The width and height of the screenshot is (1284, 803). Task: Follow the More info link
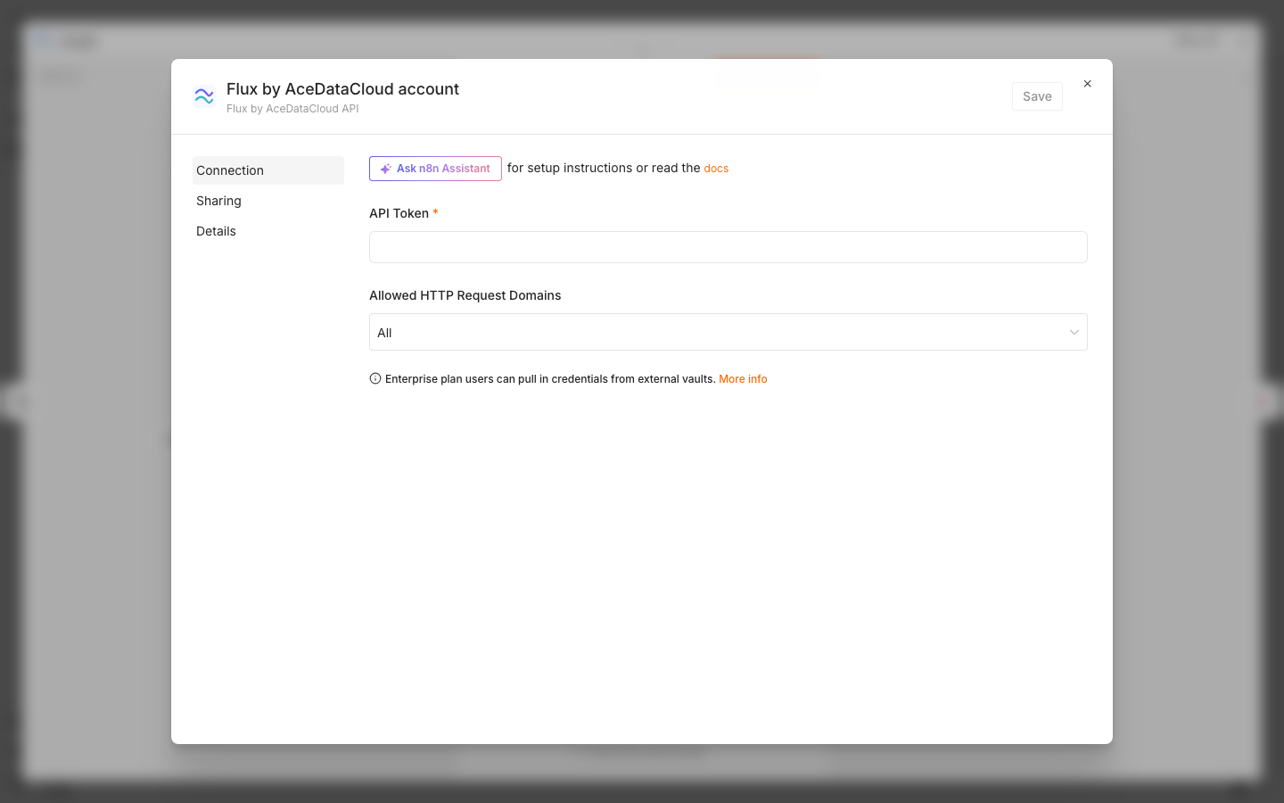point(743,379)
